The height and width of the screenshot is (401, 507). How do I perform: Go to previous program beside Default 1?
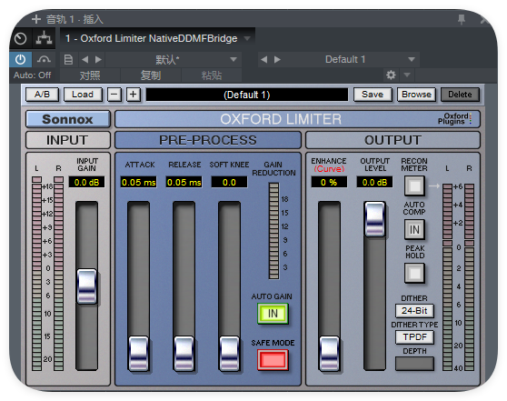pos(263,59)
